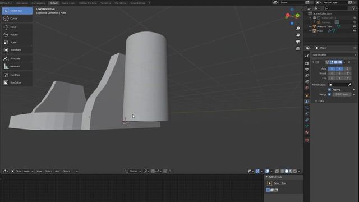Switch to the Scripting workspace tab
Image resolution: width=359 pixels, height=202 pixels.
tap(105, 3)
